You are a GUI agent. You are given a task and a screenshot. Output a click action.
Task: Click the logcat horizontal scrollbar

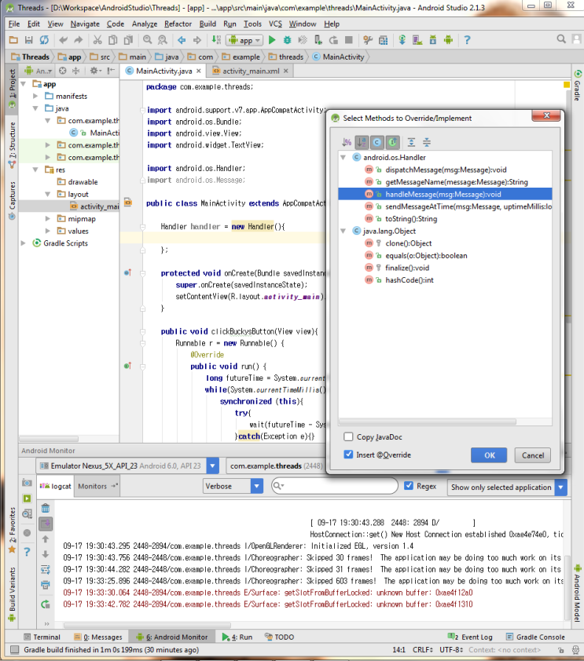(147, 625)
